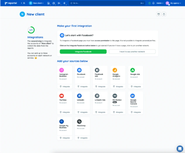Click the Google My Business icon
This screenshot has height=153, width=185.
[x=62, y=121]
